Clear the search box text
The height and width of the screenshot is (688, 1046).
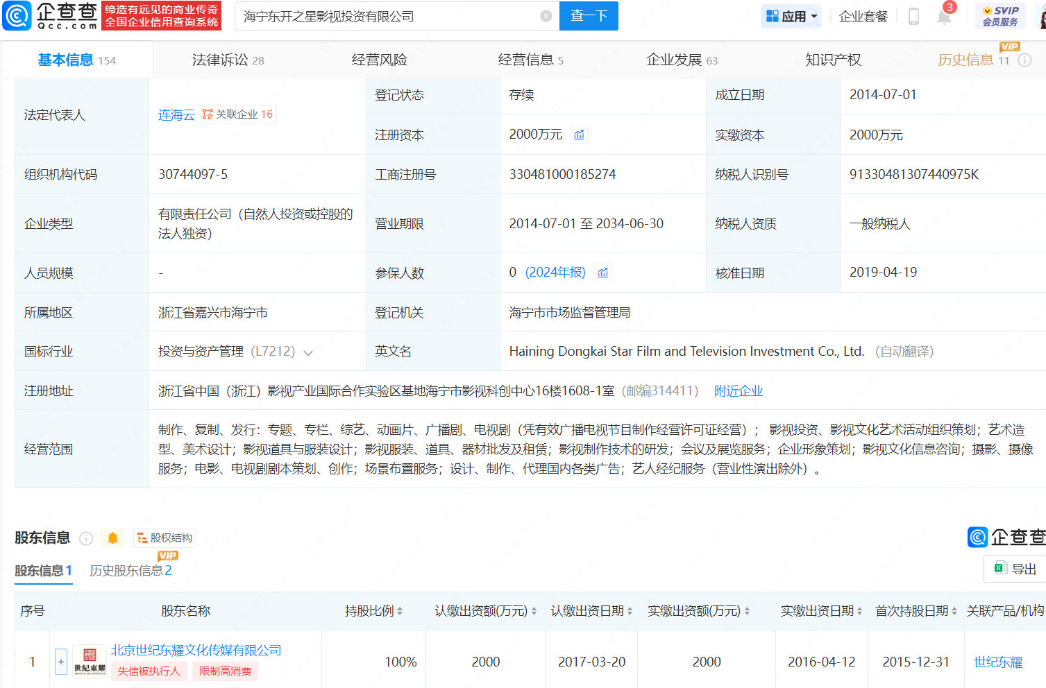click(x=546, y=16)
